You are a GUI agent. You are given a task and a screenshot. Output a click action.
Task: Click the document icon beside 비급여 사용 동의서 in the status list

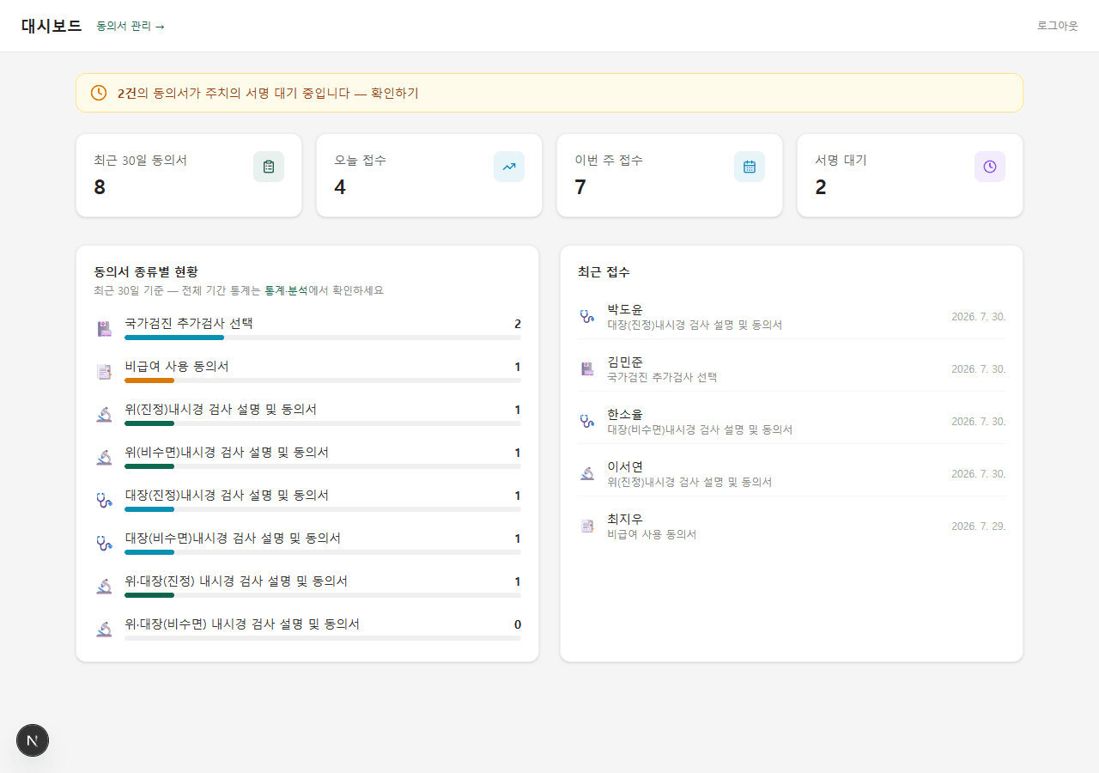[105, 371]
